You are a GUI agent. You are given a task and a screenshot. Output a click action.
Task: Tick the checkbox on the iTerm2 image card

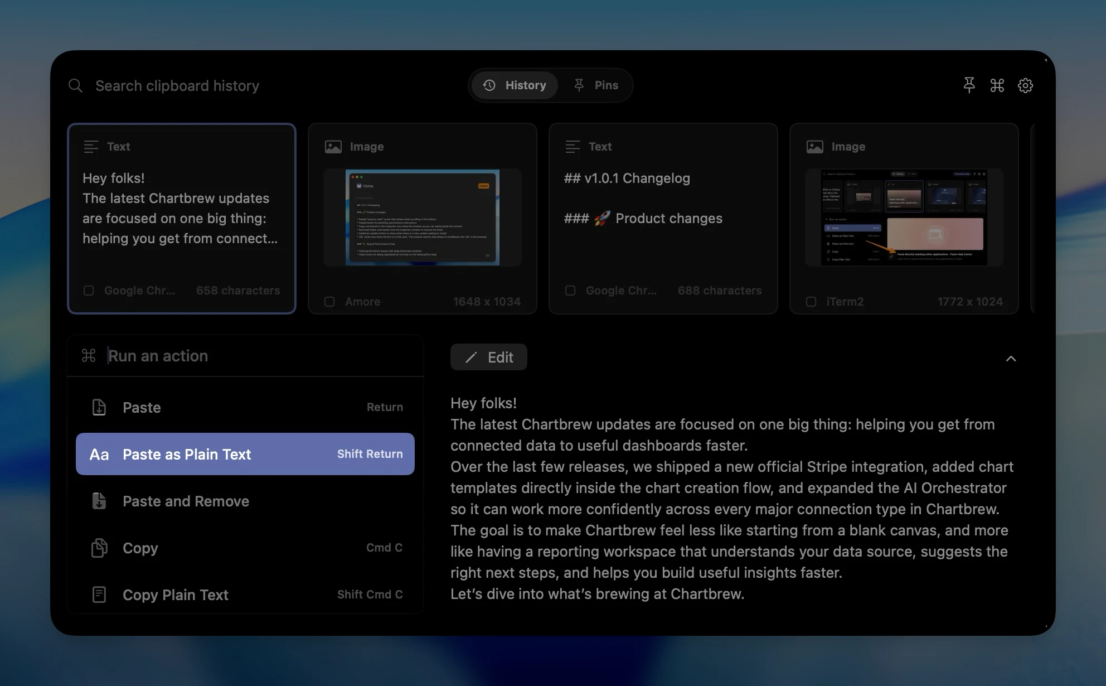pyautogui.click(x=811, y=302)
